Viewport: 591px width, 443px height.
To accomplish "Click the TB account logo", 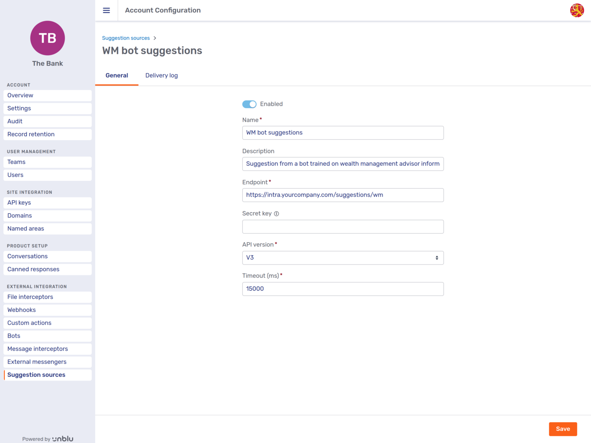I will coord(48,38).
